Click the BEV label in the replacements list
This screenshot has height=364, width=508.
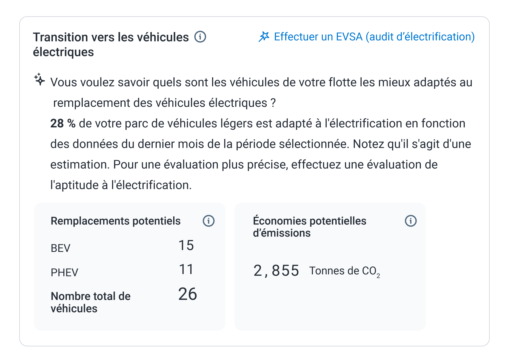click(x=61, y=248)
